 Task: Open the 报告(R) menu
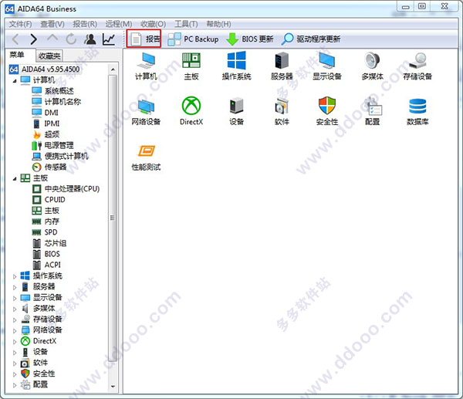click(85, 24)
